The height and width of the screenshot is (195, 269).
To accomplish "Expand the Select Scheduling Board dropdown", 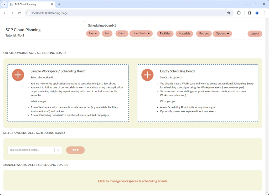I will click(58, 150).
